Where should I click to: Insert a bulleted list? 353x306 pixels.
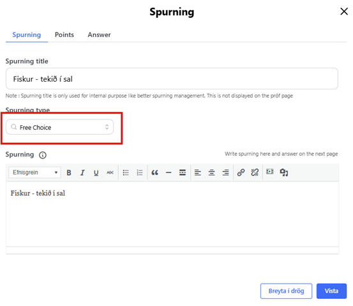click(x=126, y=172)
